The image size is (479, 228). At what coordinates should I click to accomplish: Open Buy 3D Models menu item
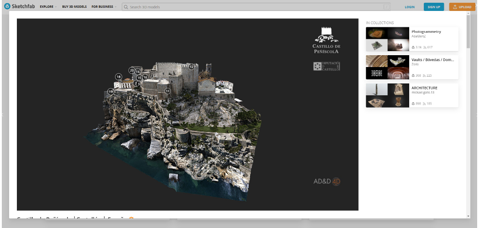coord(74,7)
